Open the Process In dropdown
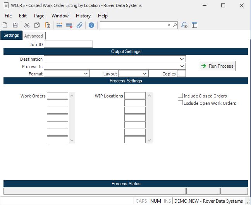 point(182,67)
